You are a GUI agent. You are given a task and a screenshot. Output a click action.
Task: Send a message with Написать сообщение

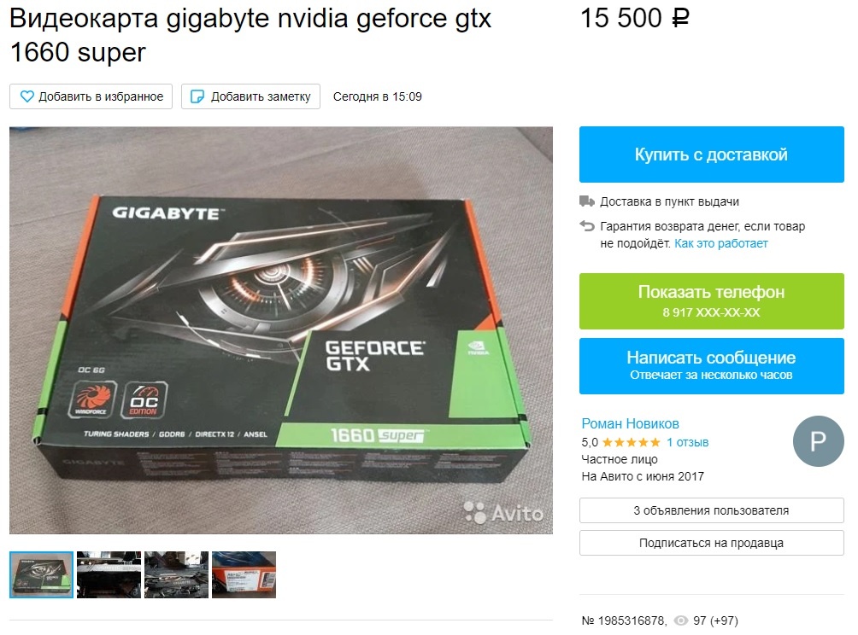(x=711, y=365)
